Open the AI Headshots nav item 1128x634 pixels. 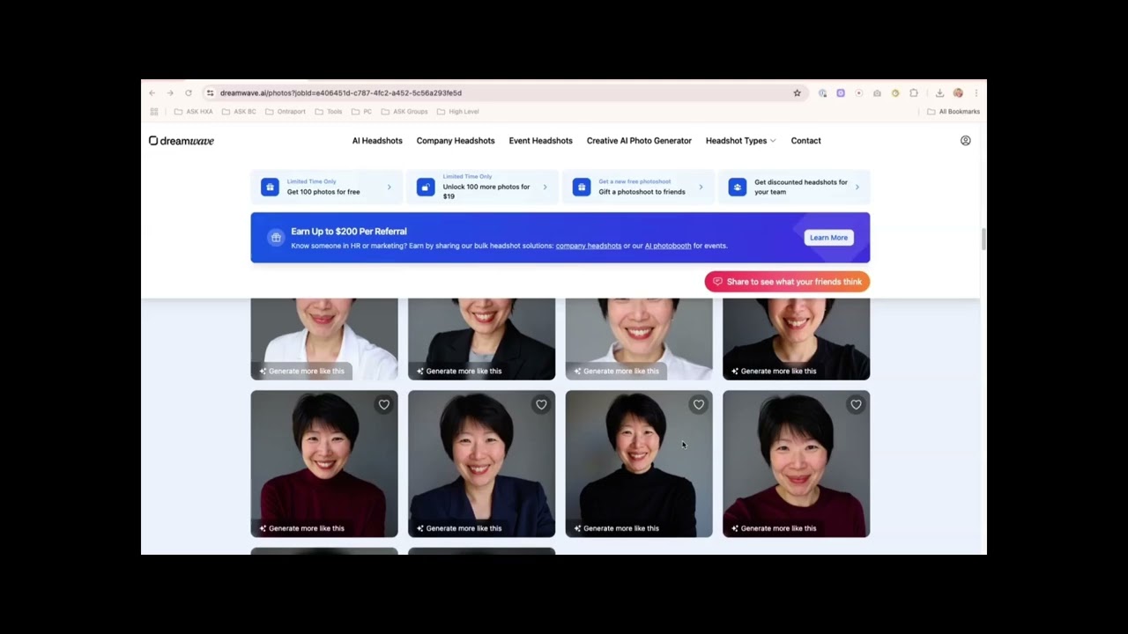pyautogui.click(x=377, y=141)
